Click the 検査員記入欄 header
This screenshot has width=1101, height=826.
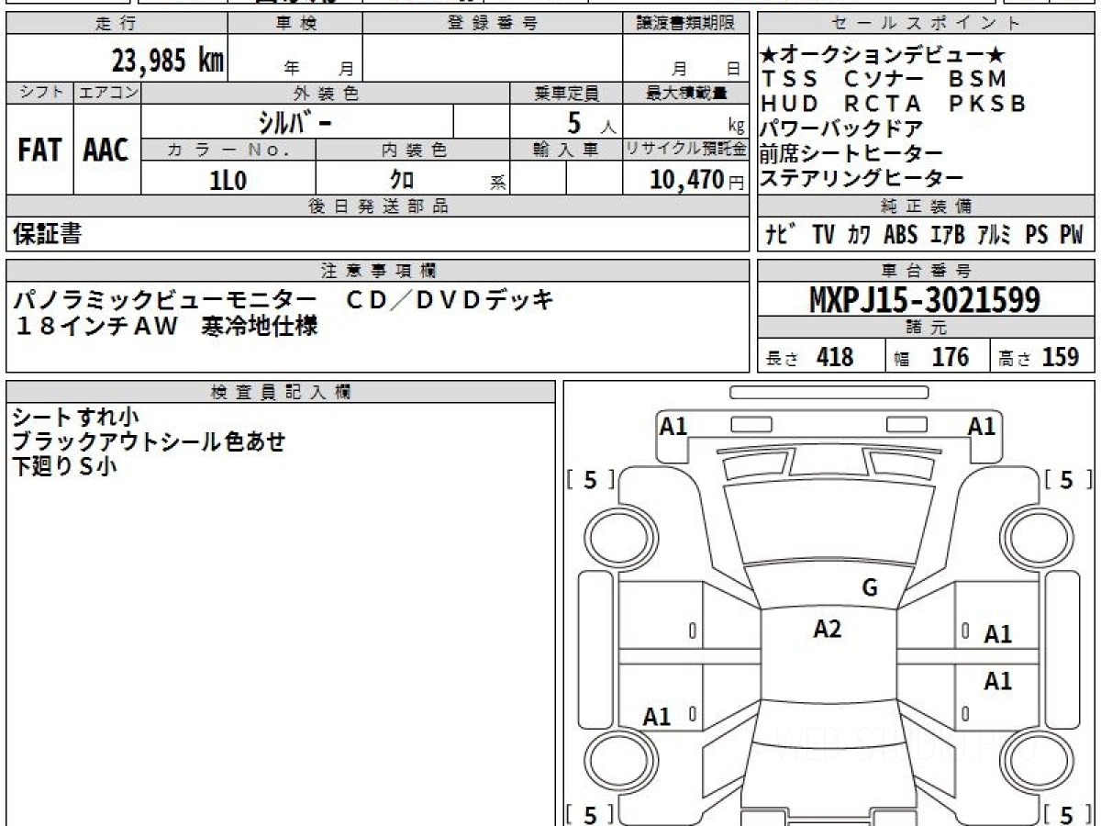280,392
